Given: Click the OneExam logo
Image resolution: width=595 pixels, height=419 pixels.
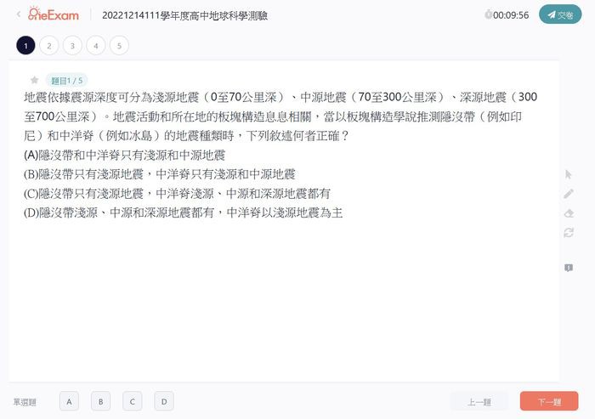Looking at the screenshot, I should (x=54, y=14).
